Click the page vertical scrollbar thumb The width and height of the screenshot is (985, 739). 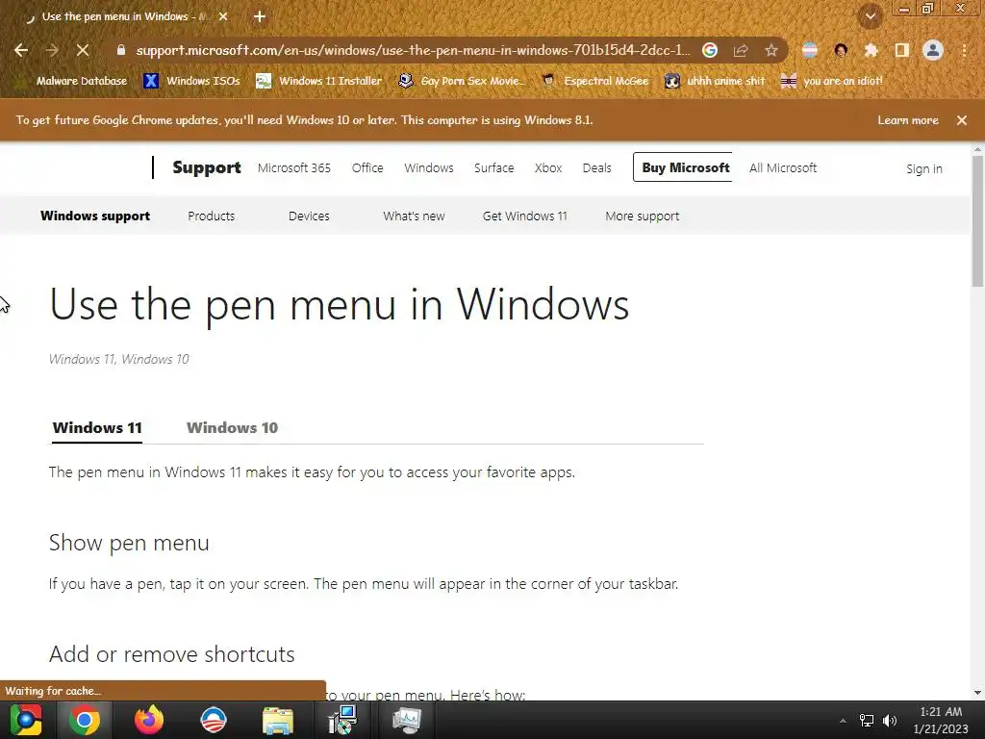click(977, 220)
